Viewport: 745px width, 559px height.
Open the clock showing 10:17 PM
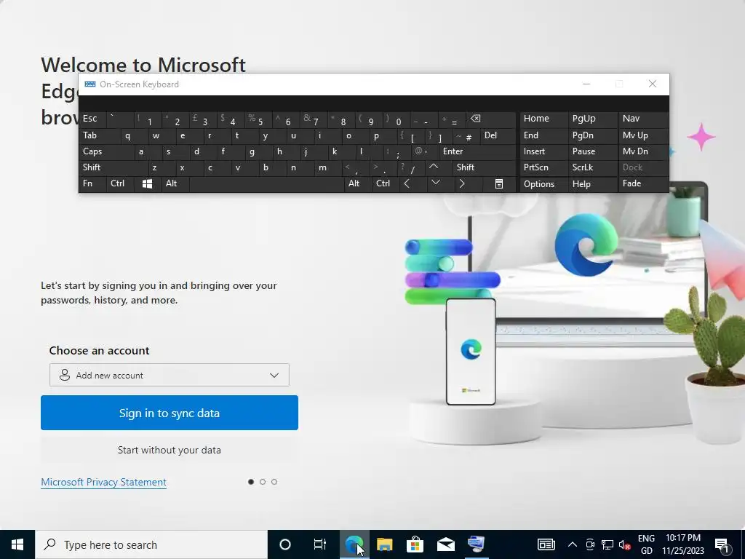pyautogui.click(x=682, y=544)
